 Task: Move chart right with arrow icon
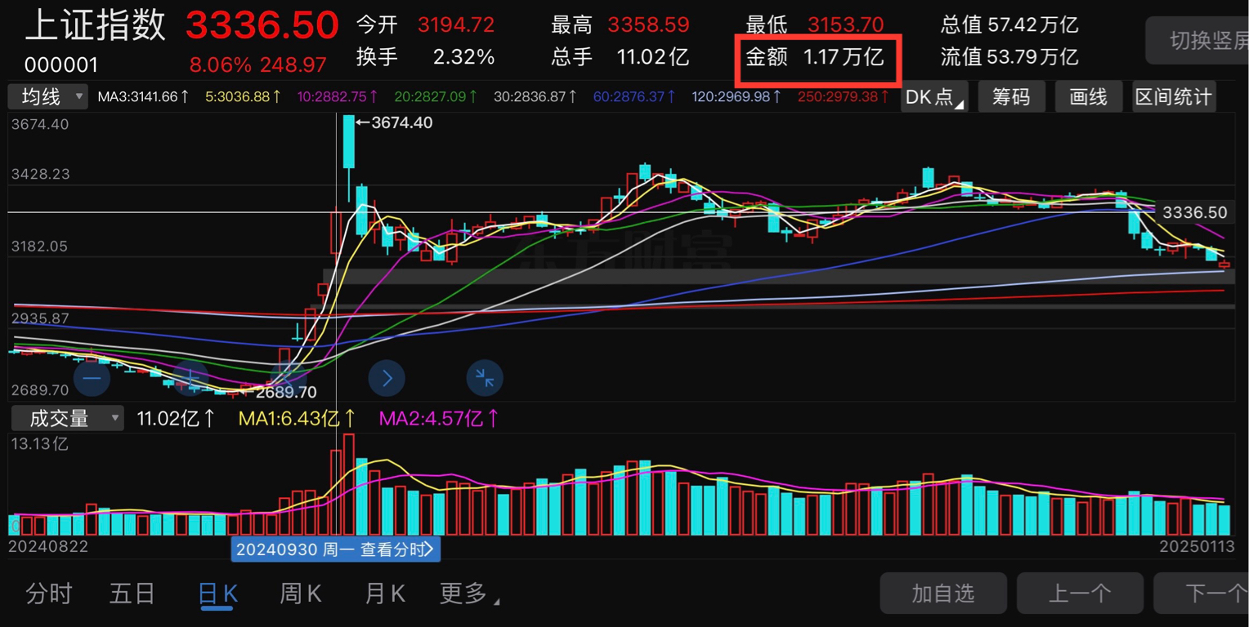click(387, 378)
